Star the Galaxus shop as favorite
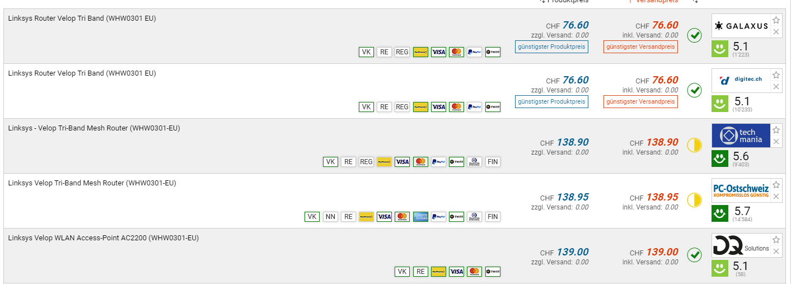Screen dimensions: 791x284 tap(776, 20)
